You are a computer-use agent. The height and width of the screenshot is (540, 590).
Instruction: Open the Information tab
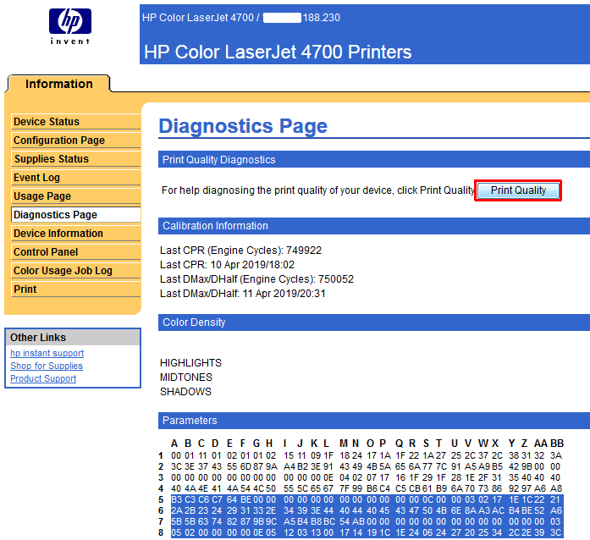coord(58,84)
